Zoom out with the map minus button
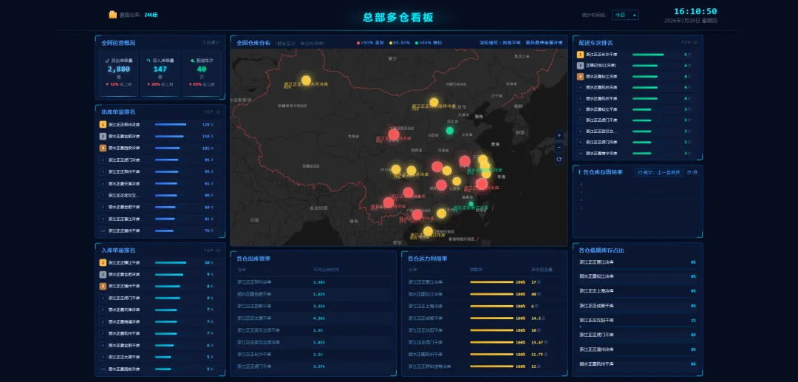The height and width of the screenshot is (382, 798). [x=559, y=148]
